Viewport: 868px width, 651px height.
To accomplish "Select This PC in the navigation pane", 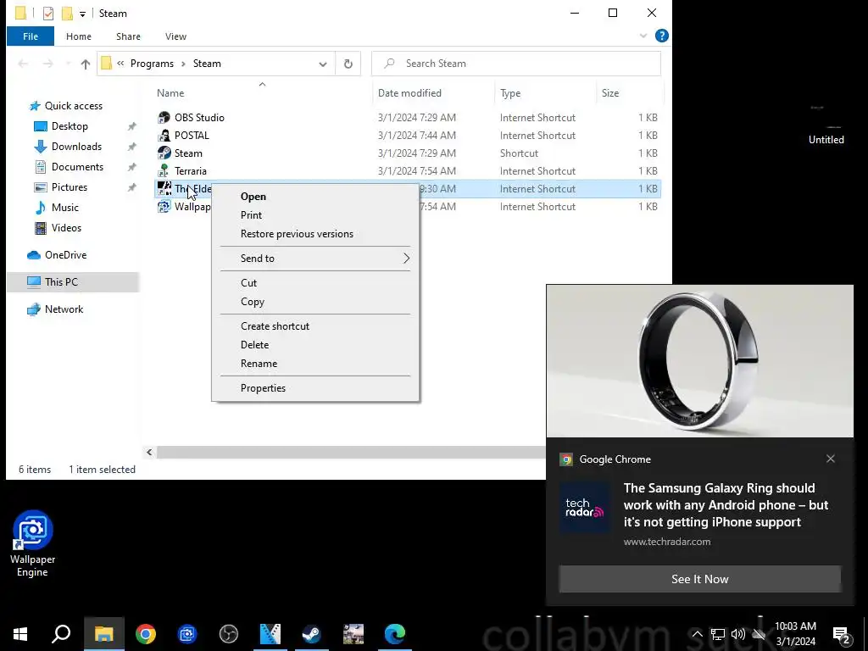I will (x=61, y=281).
